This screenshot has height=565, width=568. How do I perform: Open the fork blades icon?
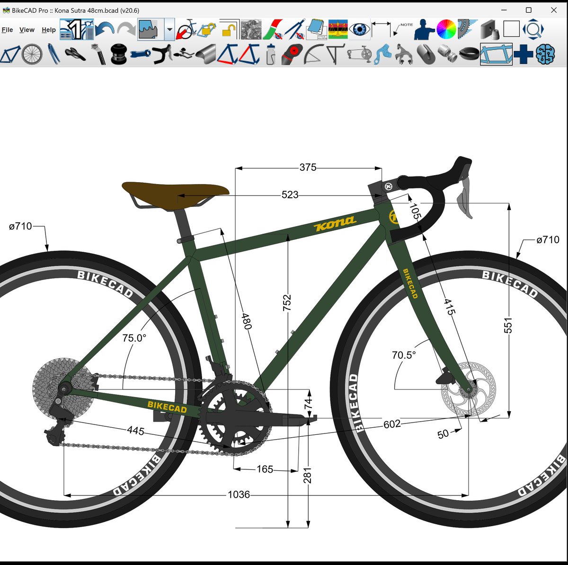[53, 54]
